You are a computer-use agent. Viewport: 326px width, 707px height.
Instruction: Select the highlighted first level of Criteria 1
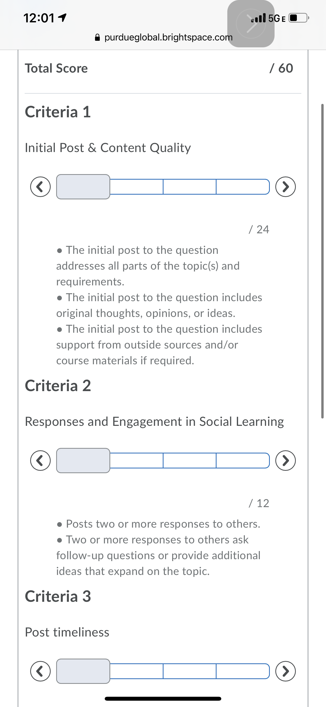[x=83, y=187]
